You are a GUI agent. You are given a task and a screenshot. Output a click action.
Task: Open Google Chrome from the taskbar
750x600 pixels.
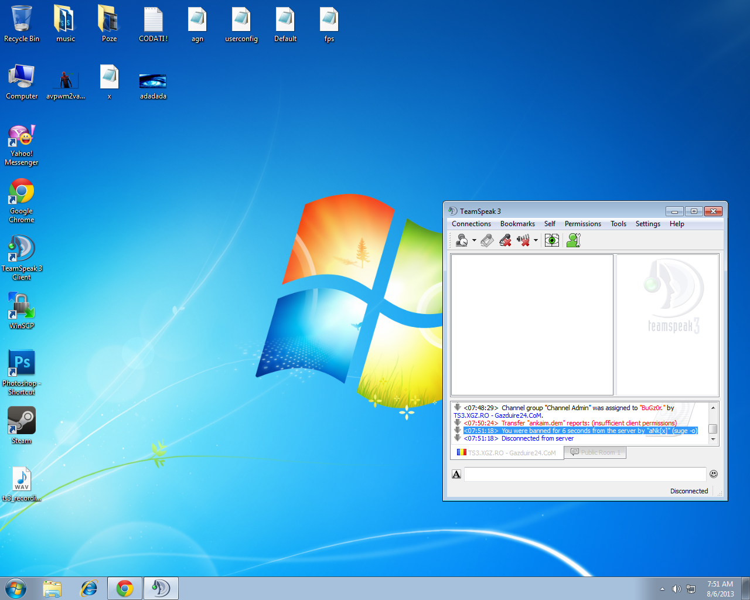pyautogui.click(x=125, y=588)
